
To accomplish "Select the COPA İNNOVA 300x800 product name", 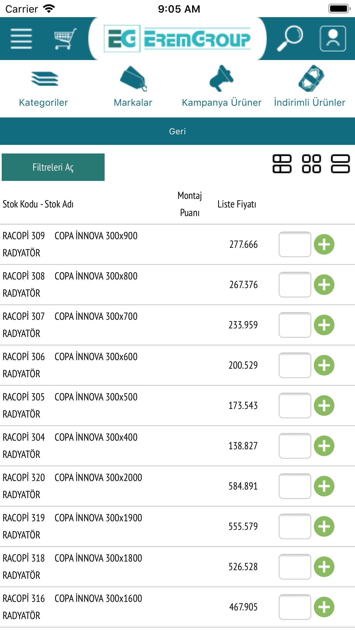I will coord(96,276).
